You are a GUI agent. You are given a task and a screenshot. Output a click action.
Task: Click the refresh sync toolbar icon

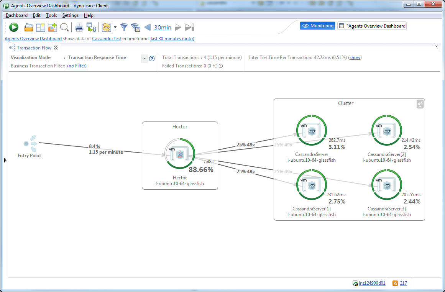tap(107, 27)
